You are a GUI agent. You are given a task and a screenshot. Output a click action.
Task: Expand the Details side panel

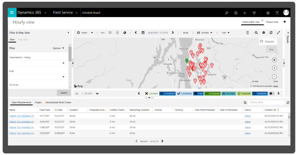pos(288,33)
